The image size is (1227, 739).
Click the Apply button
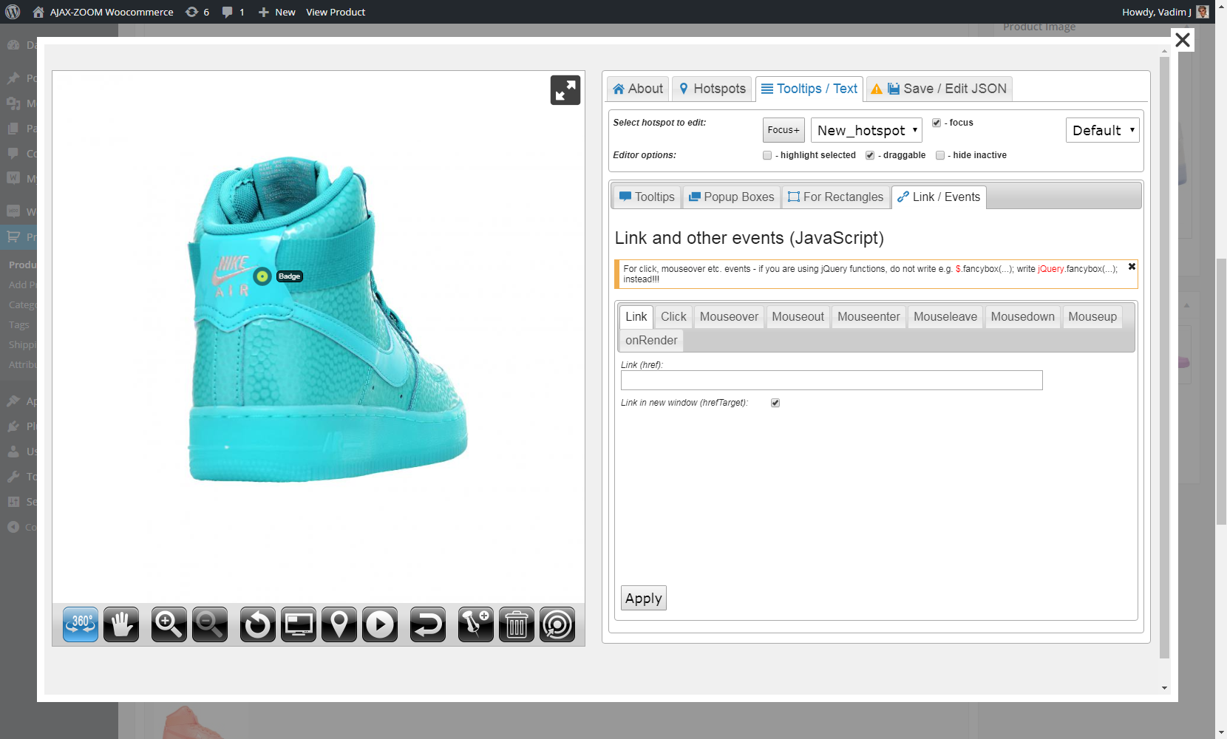(644, 598)
